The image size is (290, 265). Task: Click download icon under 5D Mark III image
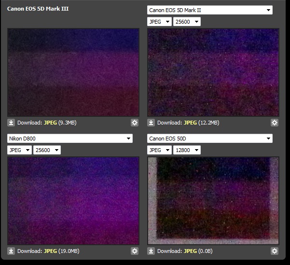[11, 123]
